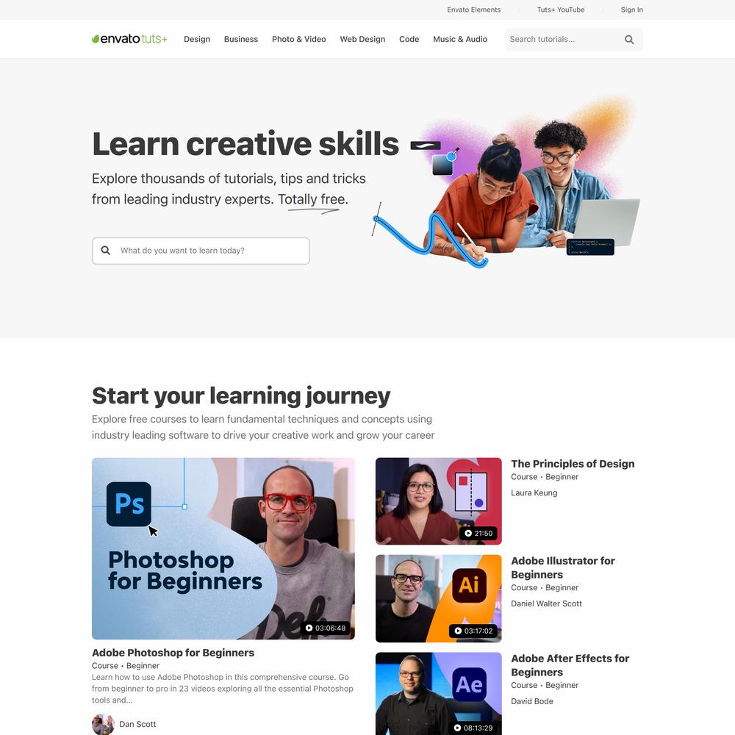Open the Photo & Video menu
The image size is (735, 735).
299,40
